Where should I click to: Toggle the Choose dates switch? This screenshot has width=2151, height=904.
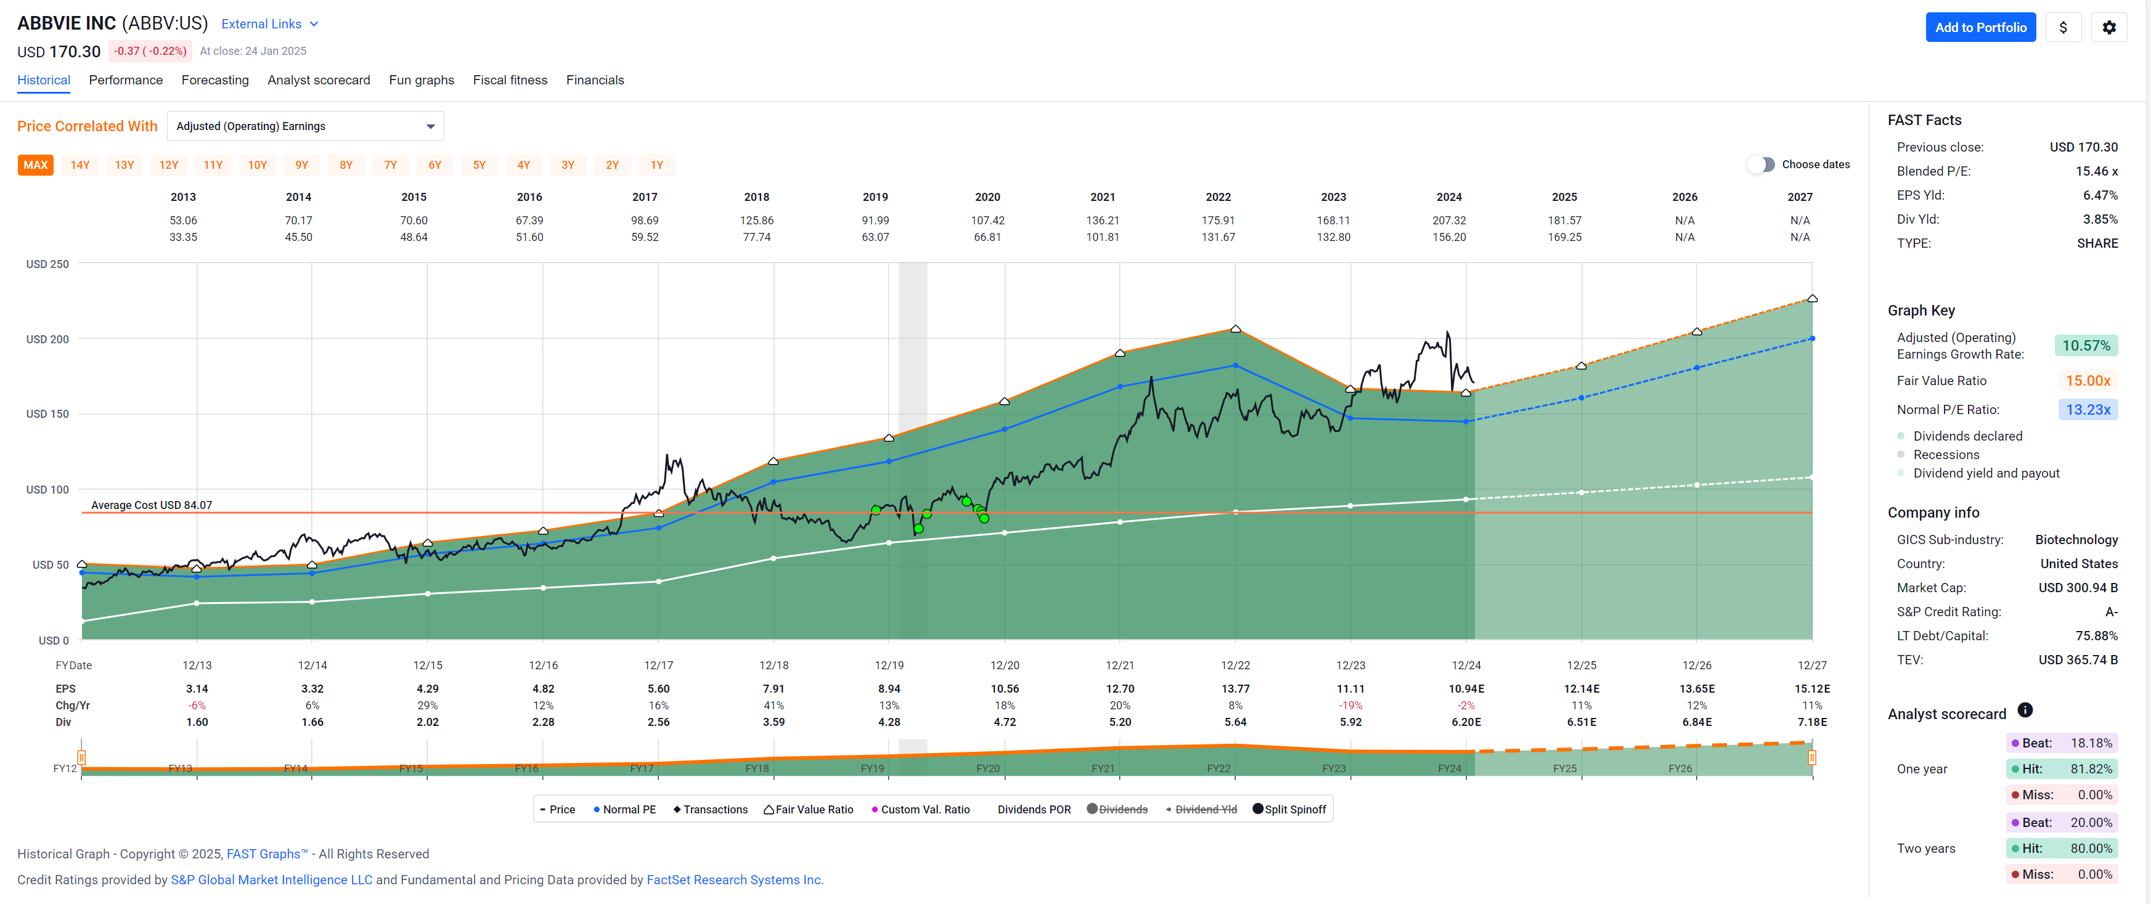[1762, 165]
